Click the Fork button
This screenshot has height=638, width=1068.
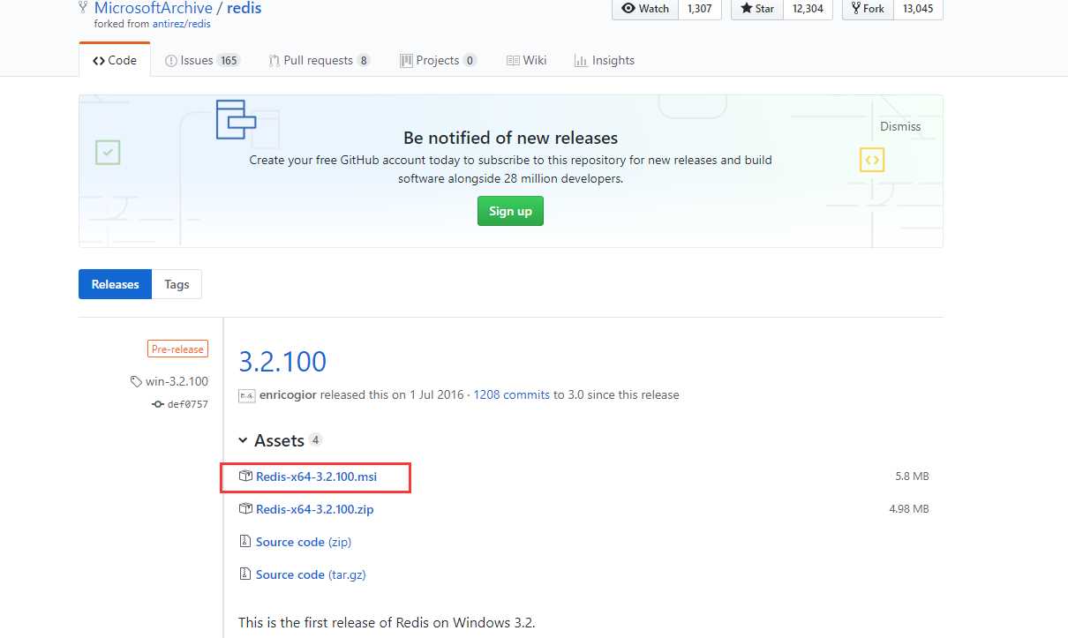pyautogui.click(x=868, y=8)
